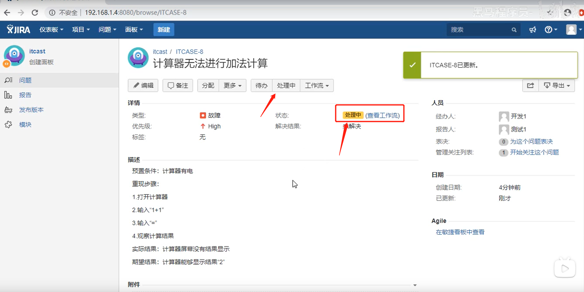The height and width of the screenshot is (292, 584).
Task: Click the 模块 sidebar icon
Action: click(8, 124)
